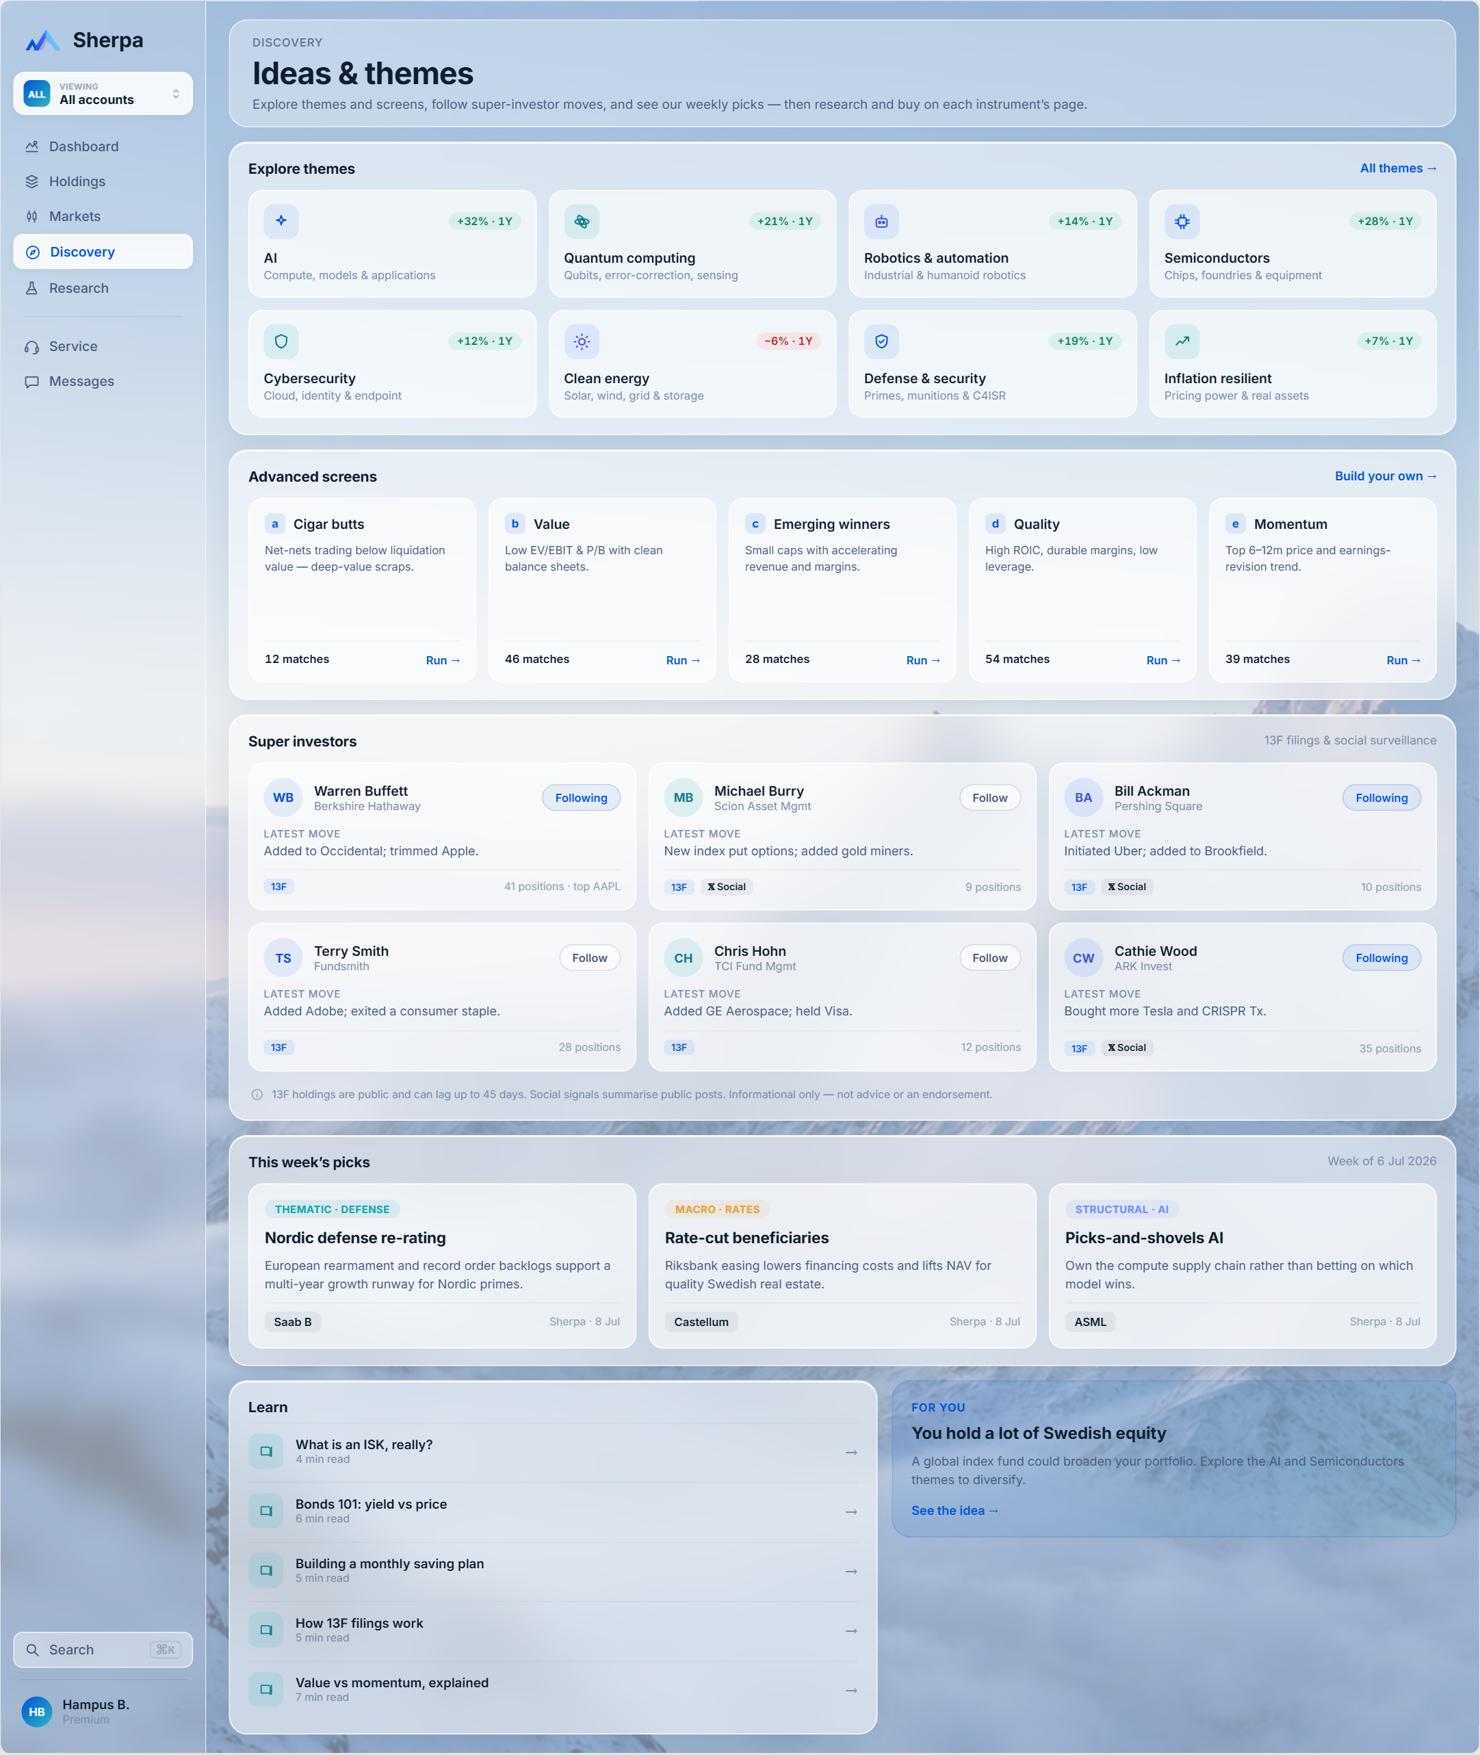Open the Cybersecurity shield icon

pyautogui.click(x=281, y=341)
